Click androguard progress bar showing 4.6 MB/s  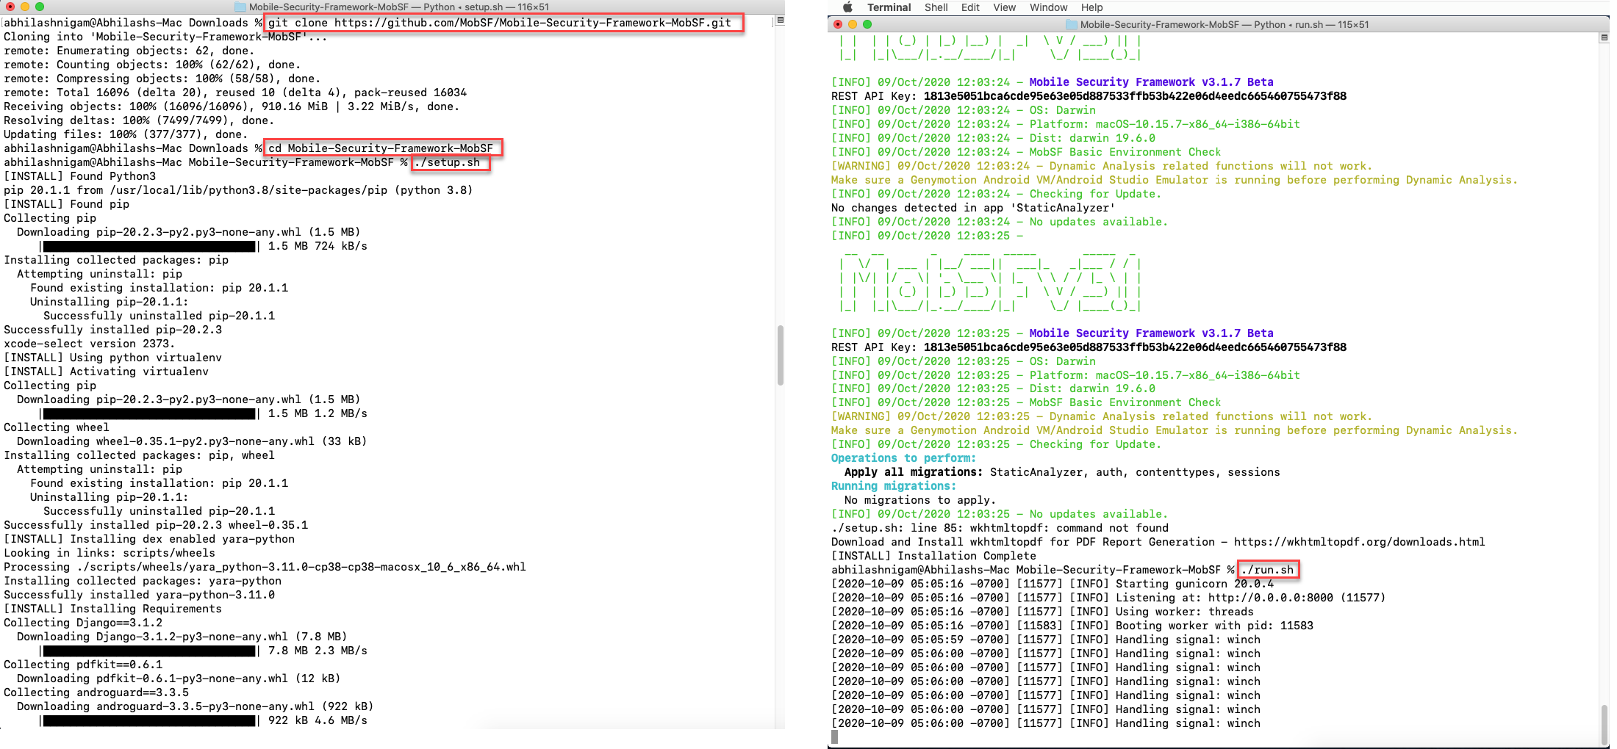[x=148, y=720]
